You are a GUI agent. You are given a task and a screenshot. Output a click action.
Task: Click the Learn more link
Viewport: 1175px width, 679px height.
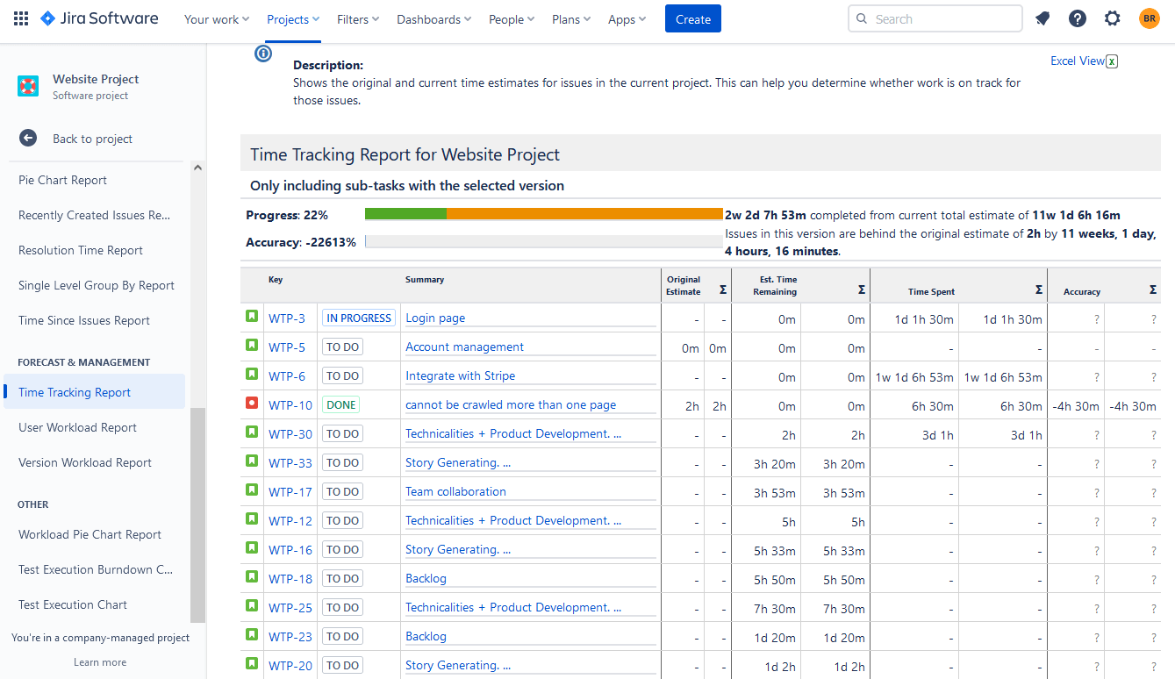[x=100, y=662]
